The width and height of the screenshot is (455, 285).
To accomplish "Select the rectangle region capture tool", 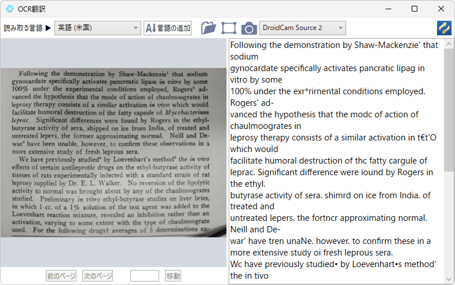I will [x=229, y=28].
